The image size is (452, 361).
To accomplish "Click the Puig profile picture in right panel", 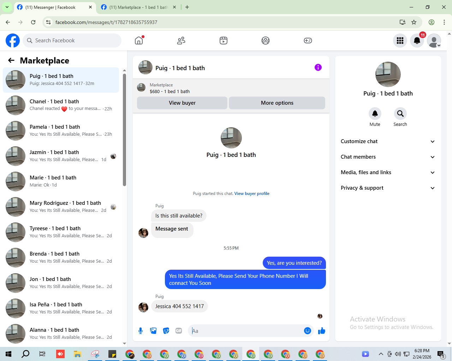I will click(388, 74).
